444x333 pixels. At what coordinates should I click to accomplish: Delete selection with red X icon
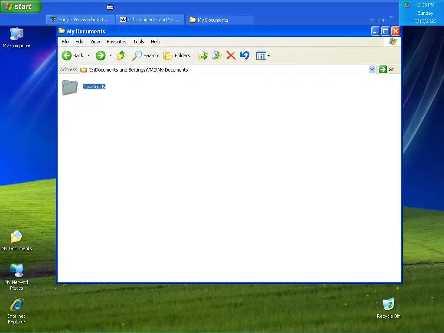[x=231, y=55]
